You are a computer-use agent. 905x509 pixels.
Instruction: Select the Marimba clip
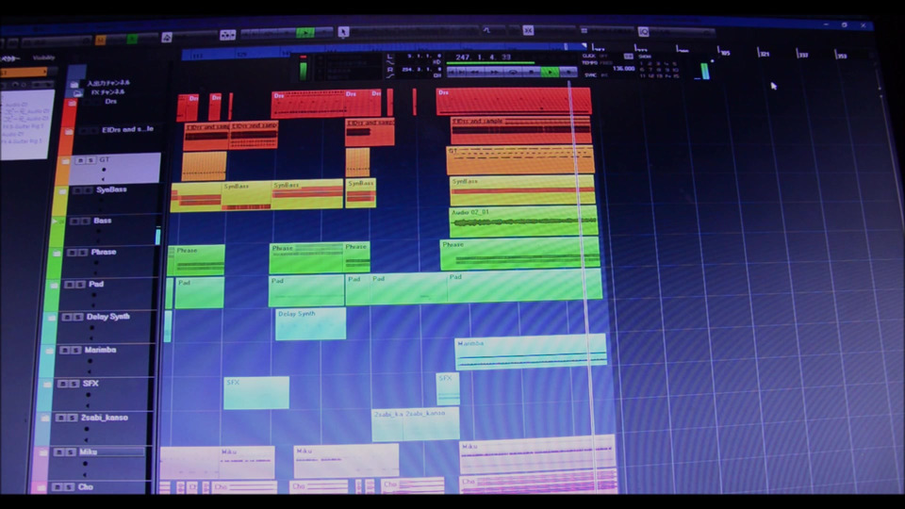point(531,352)
